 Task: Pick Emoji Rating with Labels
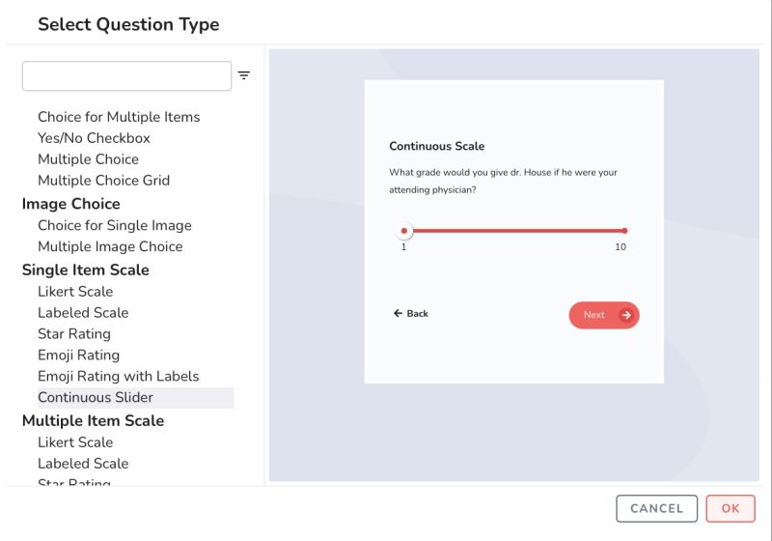118,377
